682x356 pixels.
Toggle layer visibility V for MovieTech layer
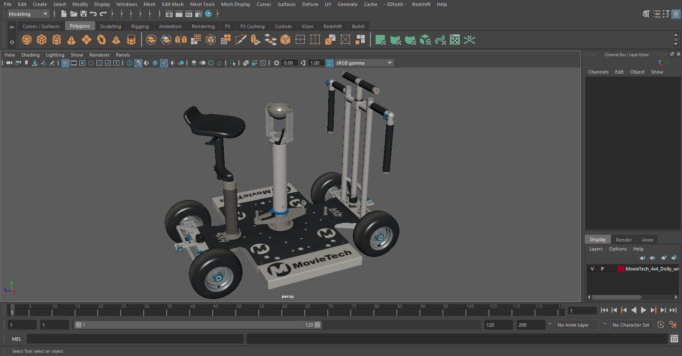point(592,269)
